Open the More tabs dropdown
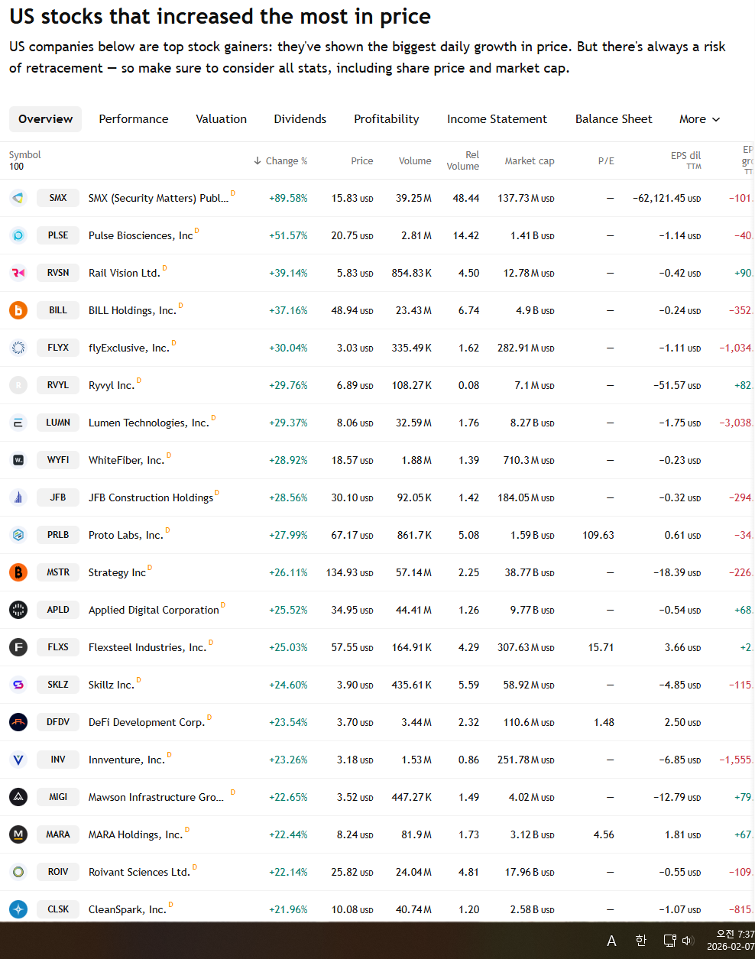This screenshot has width=755, height=959. click(699, 119)
